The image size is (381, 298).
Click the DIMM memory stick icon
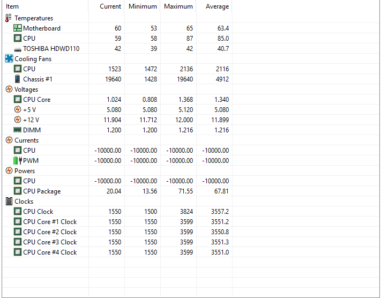coord(18,130)
